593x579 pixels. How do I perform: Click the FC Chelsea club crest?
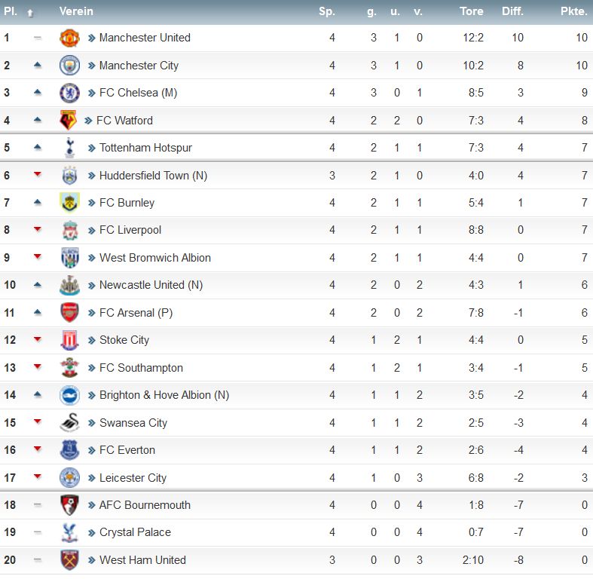(69, 93)
